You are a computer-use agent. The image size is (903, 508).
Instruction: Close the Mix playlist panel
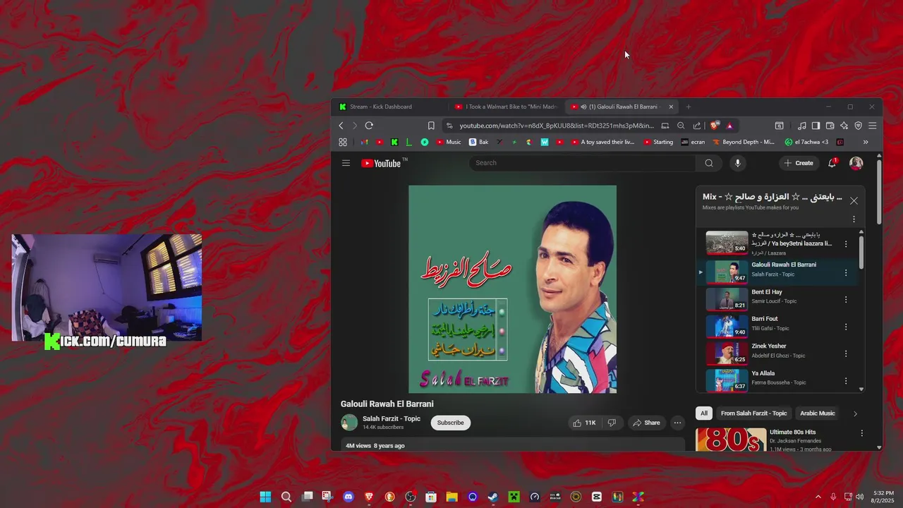click(854, 201)
